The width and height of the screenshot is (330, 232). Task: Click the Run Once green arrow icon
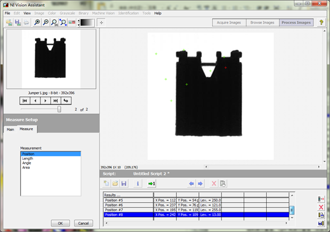151,183
